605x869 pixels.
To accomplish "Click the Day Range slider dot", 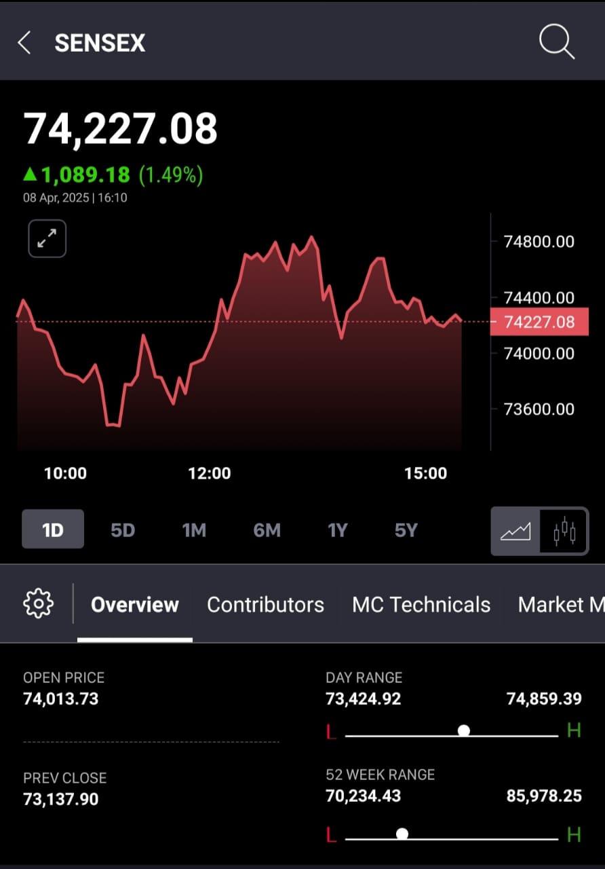I will (x=464, y=731).
